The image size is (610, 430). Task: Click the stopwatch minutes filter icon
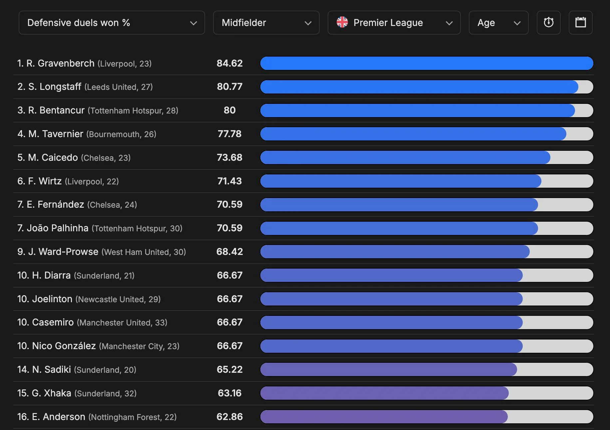[x=548, y=23]
